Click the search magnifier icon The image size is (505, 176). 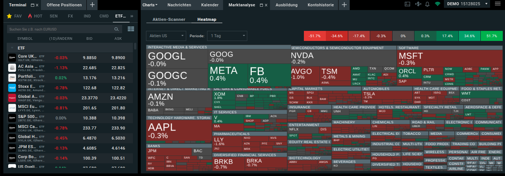coord(117,29)
